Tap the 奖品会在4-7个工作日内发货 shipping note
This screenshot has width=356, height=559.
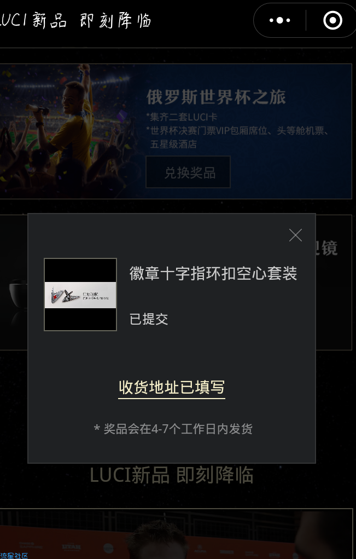(173, 429)
